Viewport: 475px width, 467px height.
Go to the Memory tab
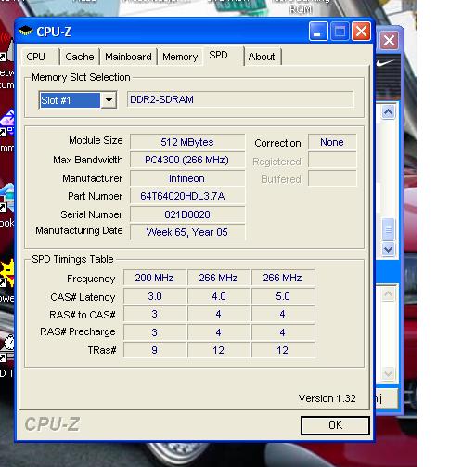click(x=180, y=57)
